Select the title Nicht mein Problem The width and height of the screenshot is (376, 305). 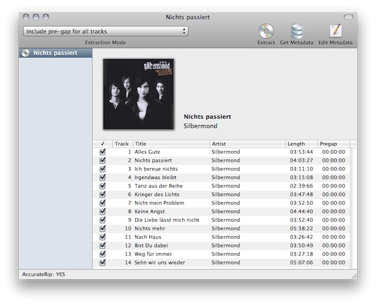(x=160, y=203)
